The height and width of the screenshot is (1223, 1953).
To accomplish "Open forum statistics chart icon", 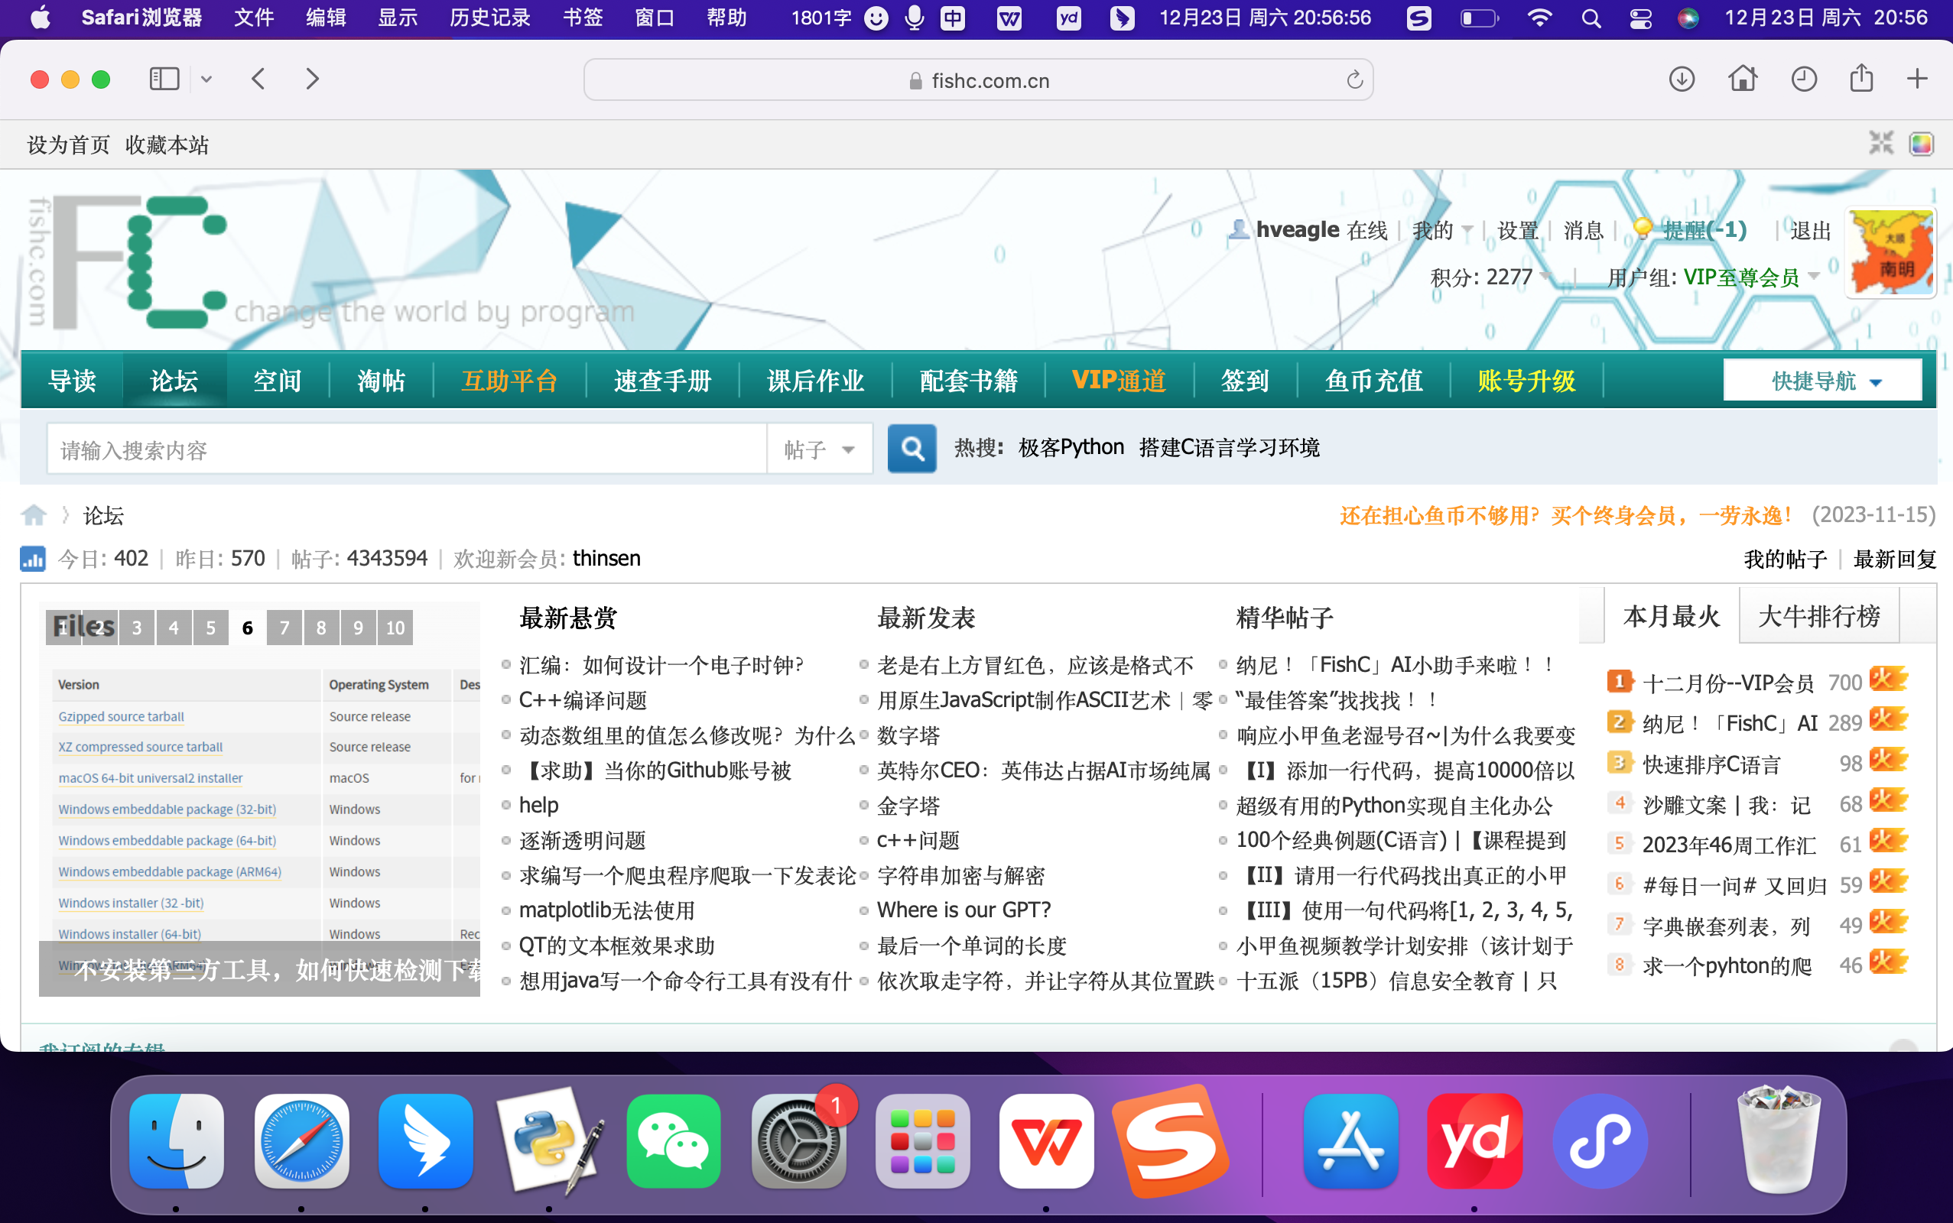I will (x=32, y=559).
